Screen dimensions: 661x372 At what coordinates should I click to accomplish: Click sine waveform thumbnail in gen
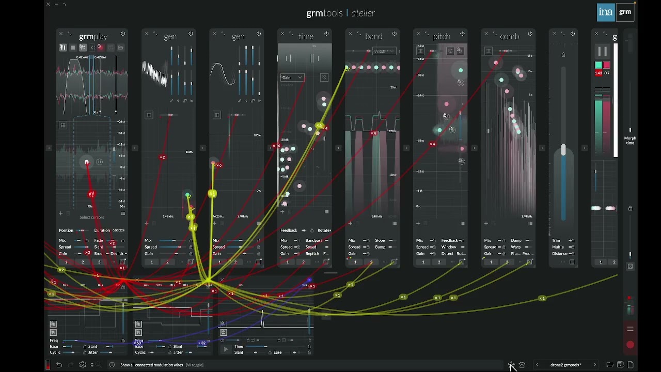(223, 74)
